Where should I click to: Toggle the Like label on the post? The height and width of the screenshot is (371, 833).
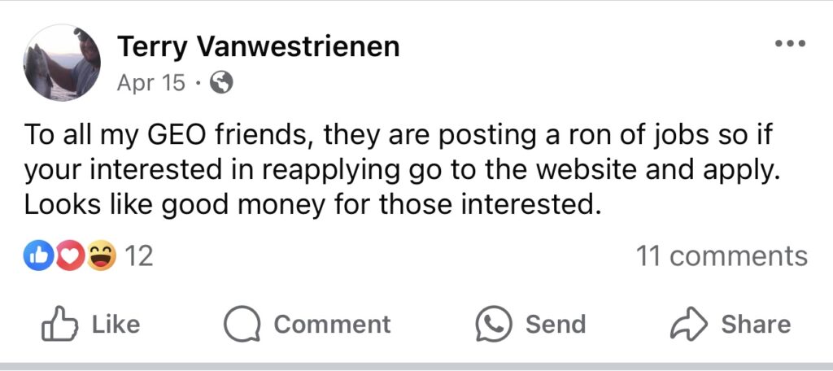[x=116, y=324]
